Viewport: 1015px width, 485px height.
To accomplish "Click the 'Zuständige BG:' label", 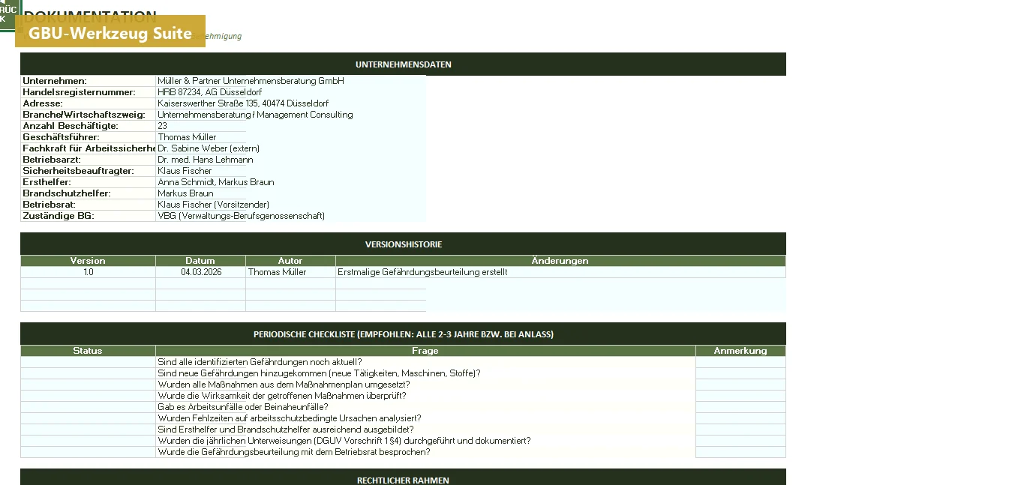I will (x=89, y=216).
